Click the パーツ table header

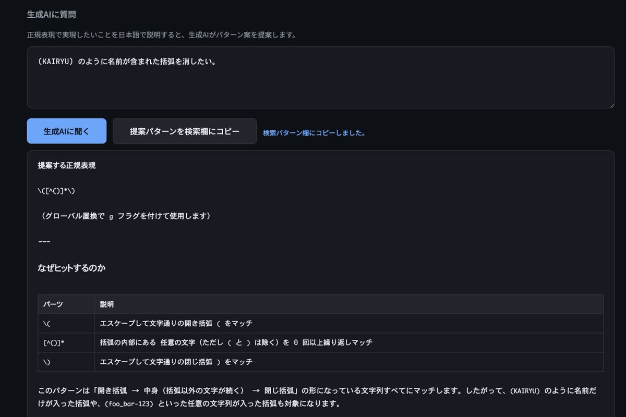[x=66, y=304]
